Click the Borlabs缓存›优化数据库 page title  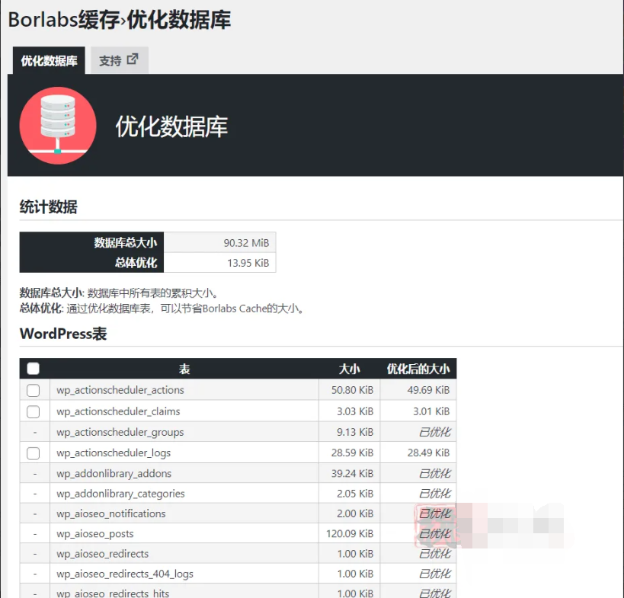coord(120,20)
